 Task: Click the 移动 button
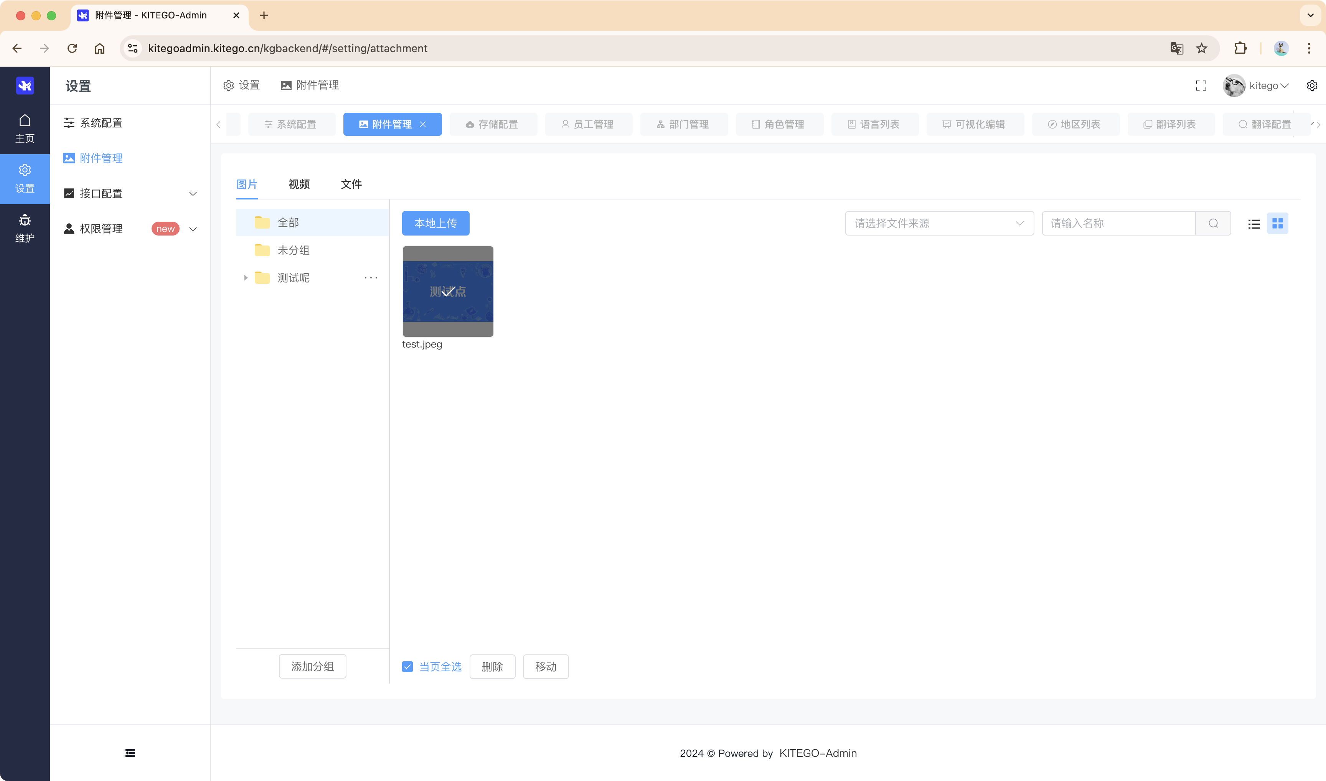click(545, 666)
